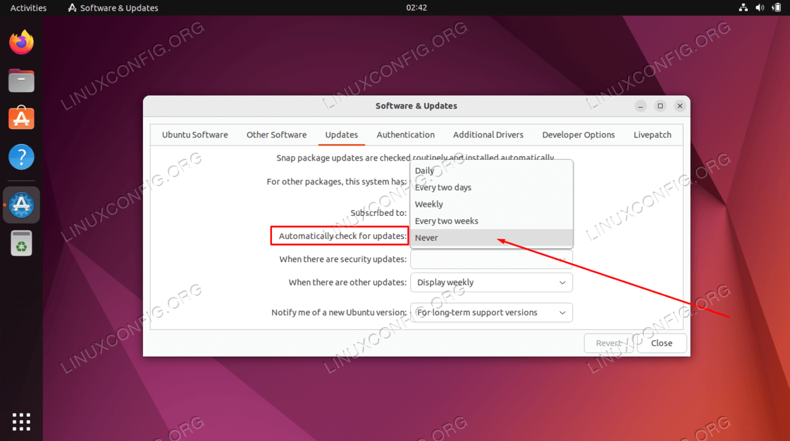Open Software & Updates app menu
790x441 pixels.
click(113, 8)
